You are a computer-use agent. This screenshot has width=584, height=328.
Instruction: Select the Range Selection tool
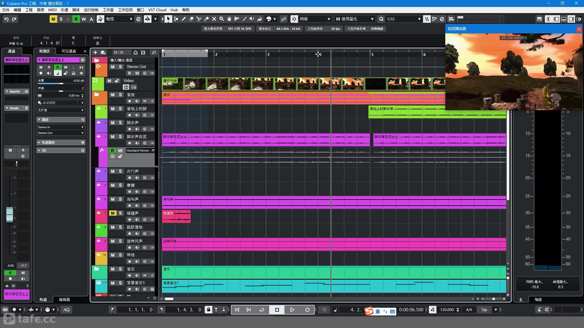[x=176, y=19]
